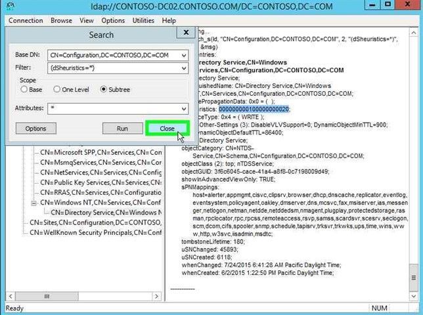Click the results pane vertical scrollbar thumb
The height and width of the screenshot is (315, 423).
(x=414, y=278)
